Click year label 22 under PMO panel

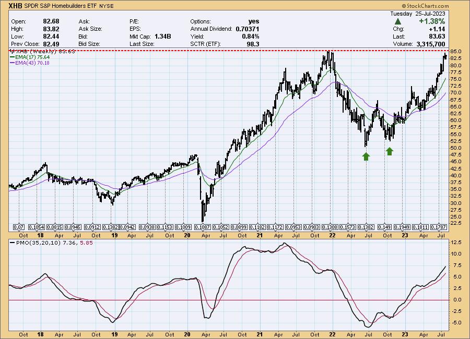coord(332,334)
